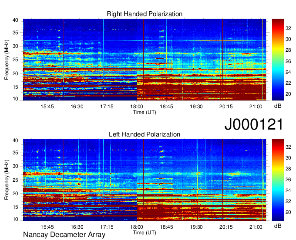Click dB unit label of Right Handed colorbar
Image resolution: width=296 pixels, height=240 pixels.
tap(278, 106)
